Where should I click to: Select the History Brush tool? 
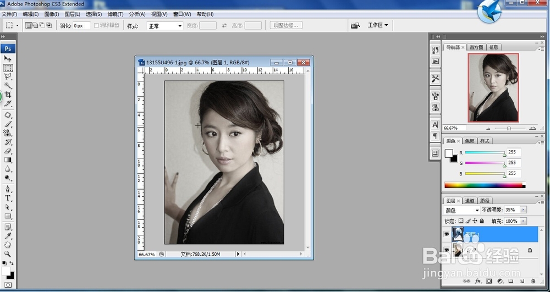8,142
